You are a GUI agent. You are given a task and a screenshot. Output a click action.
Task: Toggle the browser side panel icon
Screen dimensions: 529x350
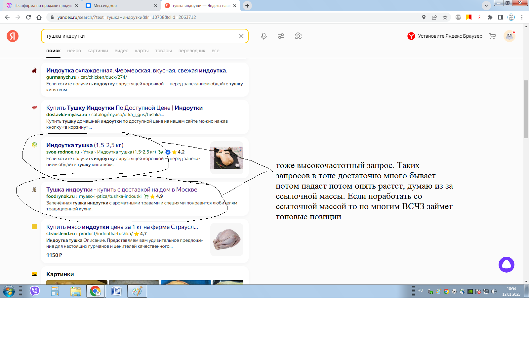pyautogui.click(x=501, y=17)
